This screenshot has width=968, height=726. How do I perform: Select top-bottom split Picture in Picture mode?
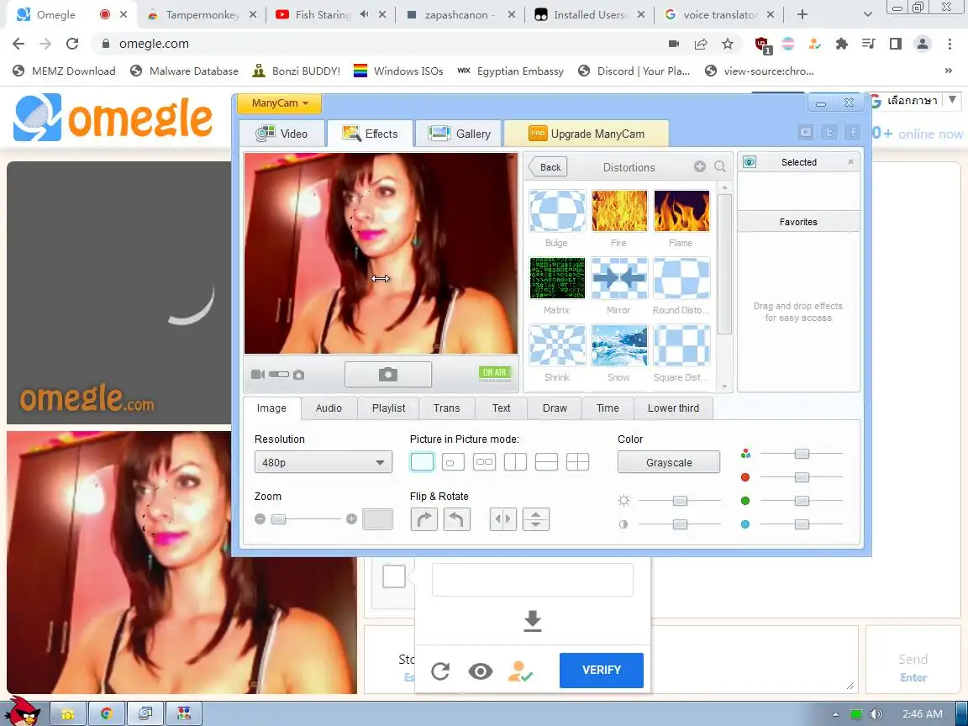click(x=546, y=462)
